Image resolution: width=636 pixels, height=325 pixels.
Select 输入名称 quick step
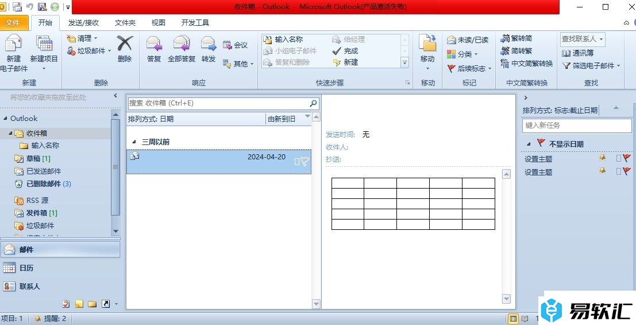point(283,39)
